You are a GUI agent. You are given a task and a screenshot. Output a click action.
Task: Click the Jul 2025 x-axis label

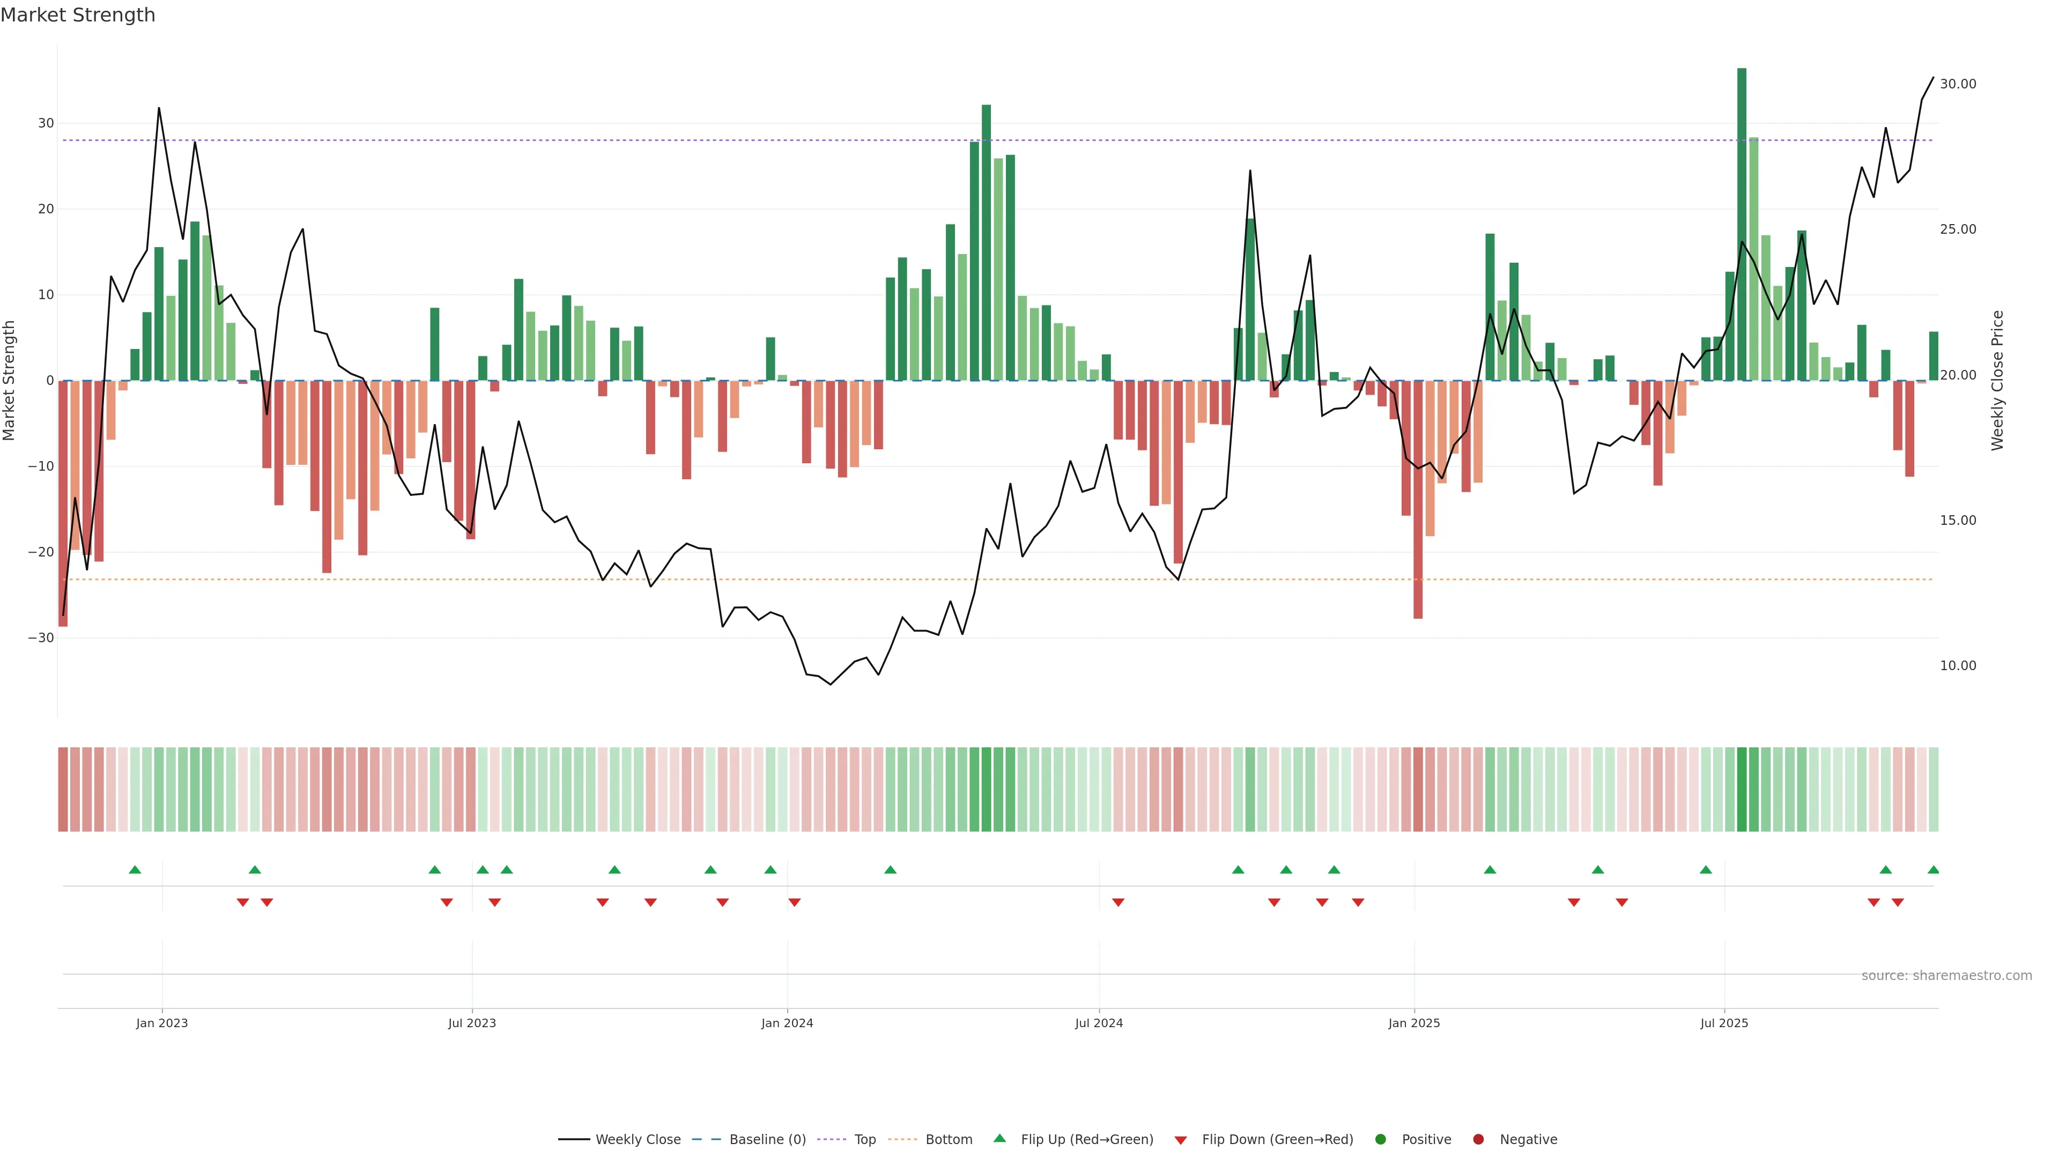click(x=1724, y=1023)
